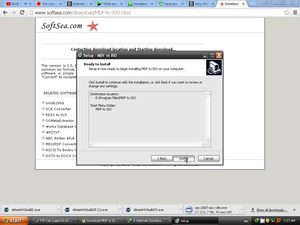Click the setup wizard computer icon
The image size is (300, 225).
tap(214, 68)
